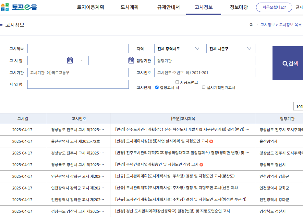Open the 글자 text size control
Viewport: 303px width, 217px height.
pos(299,7)
